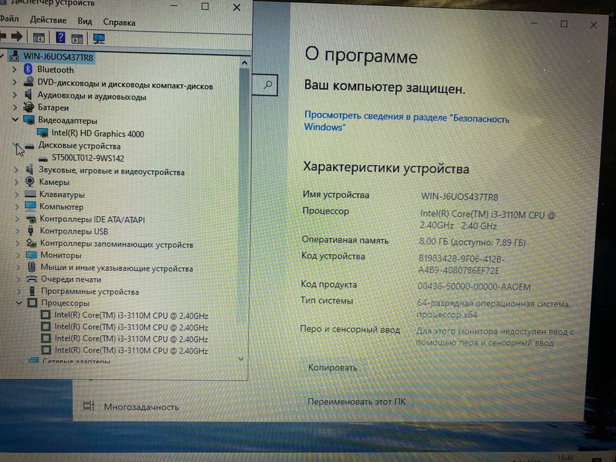Select the Дисковые устройства tree row

79,146
